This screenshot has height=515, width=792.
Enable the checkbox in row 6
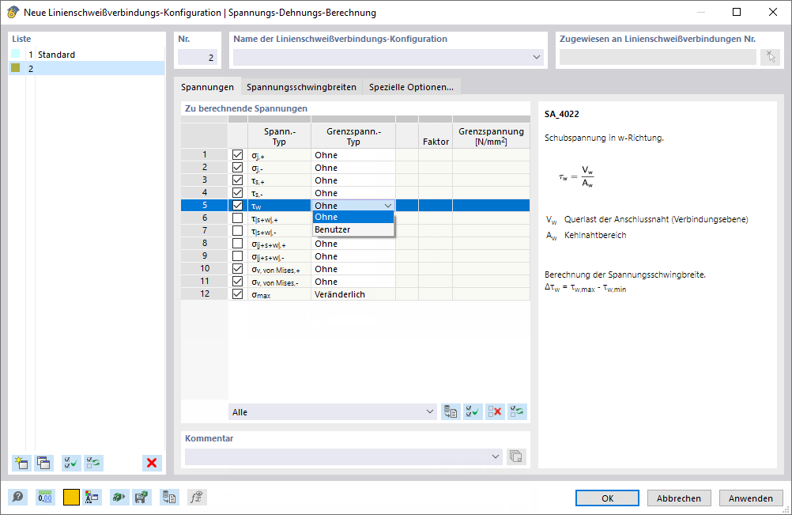point(237,218)
